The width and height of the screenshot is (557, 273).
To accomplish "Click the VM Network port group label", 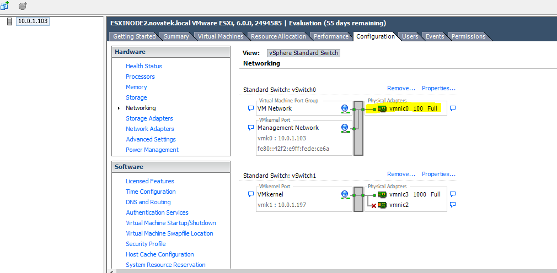I will click(x=275, y=108).
